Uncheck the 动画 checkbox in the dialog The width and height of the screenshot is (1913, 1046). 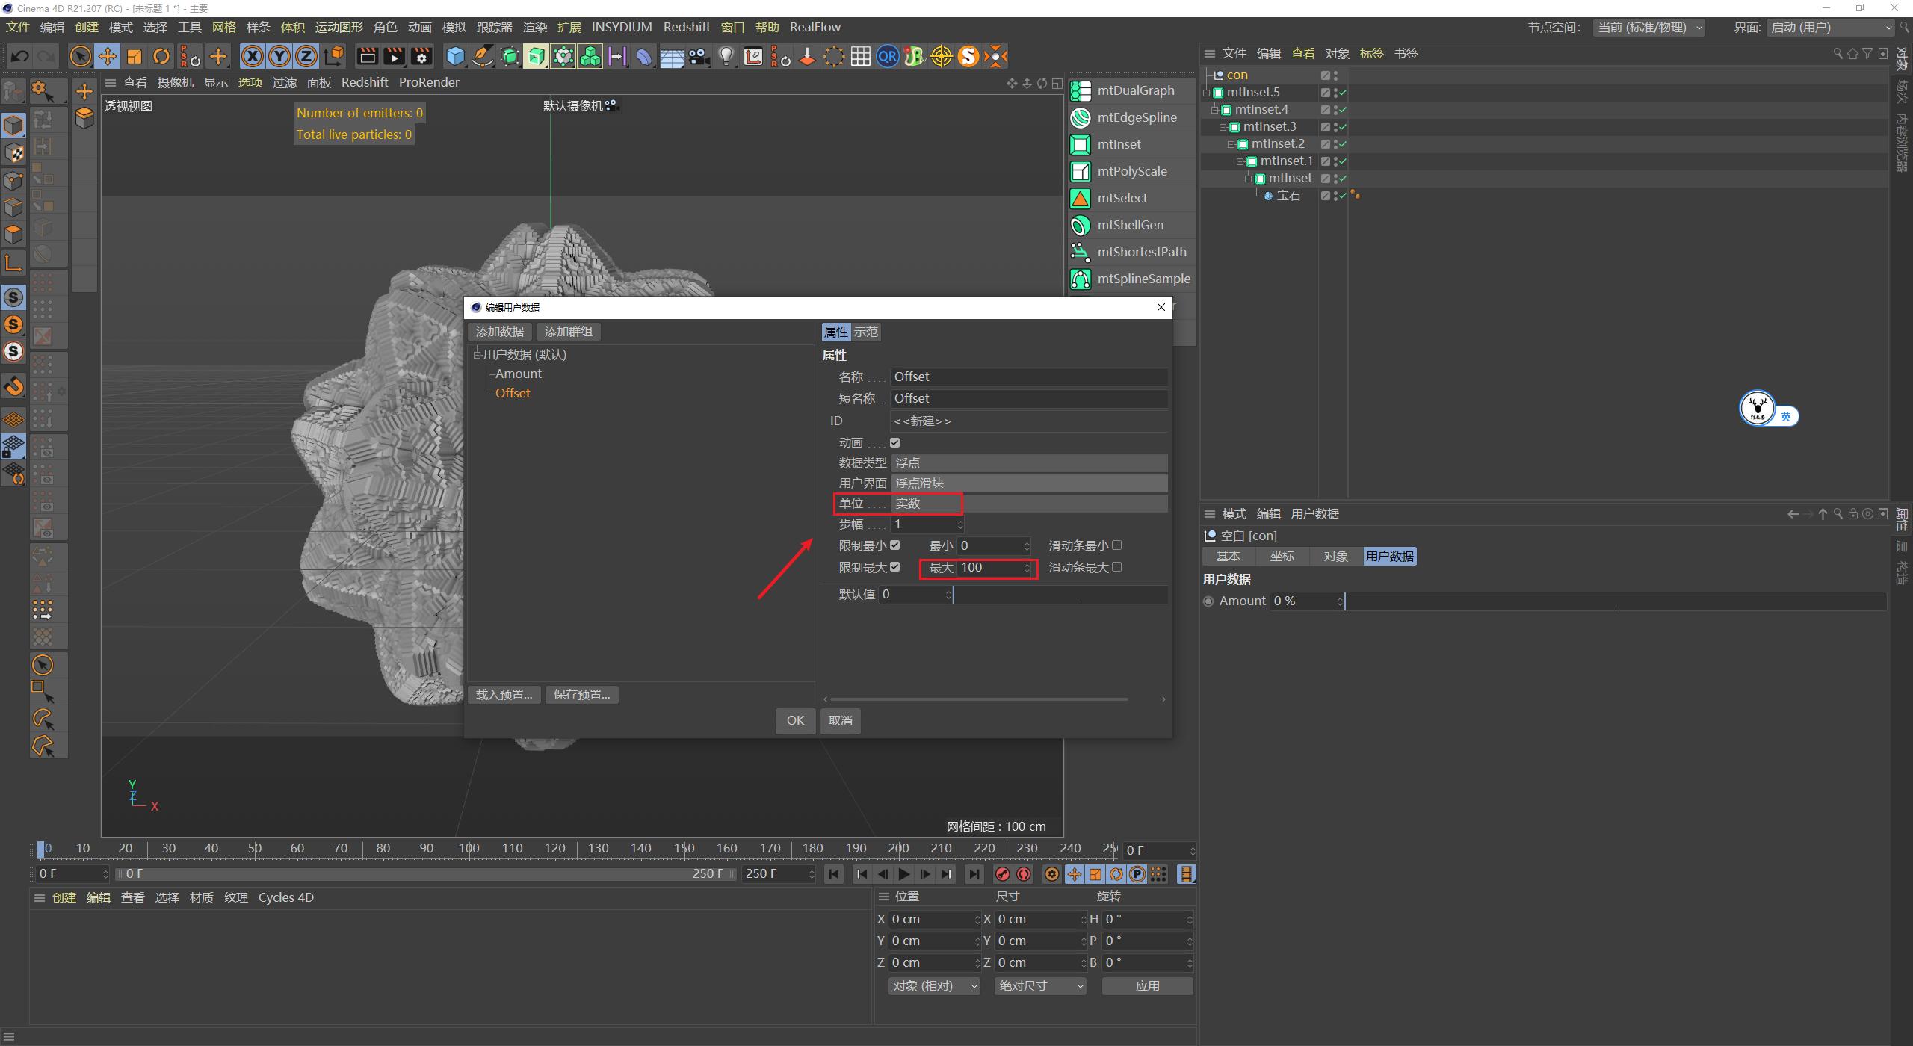pos(895,442)
